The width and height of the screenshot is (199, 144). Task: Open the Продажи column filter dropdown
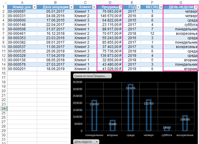click(x=121, y=7)
